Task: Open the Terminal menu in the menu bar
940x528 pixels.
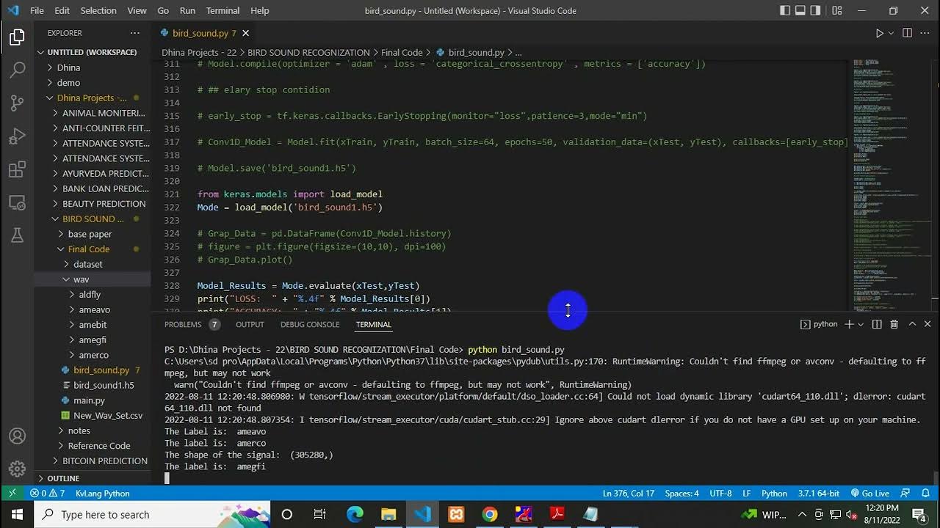Action: [223, 10]
